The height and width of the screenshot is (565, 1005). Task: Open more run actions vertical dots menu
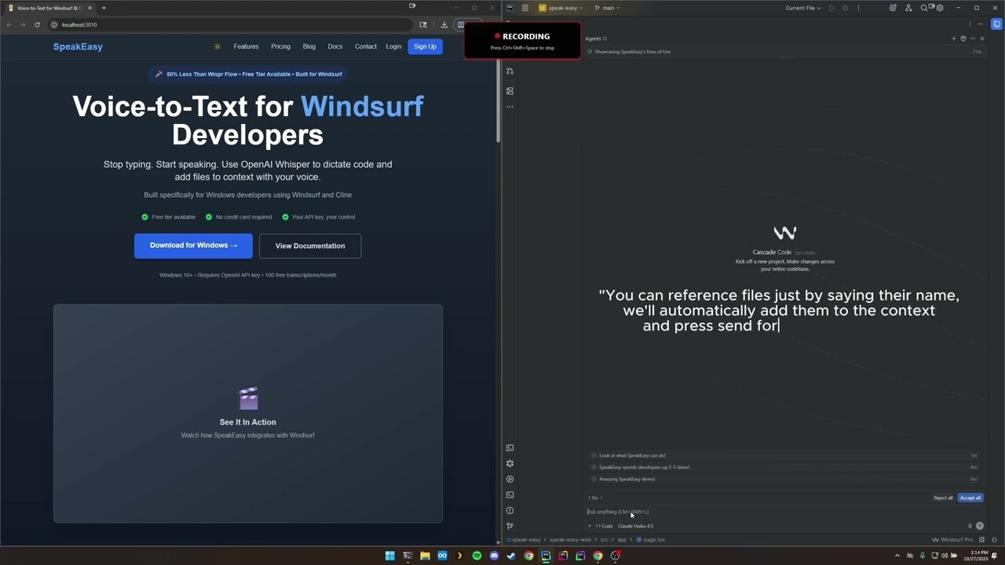(858, 8)
